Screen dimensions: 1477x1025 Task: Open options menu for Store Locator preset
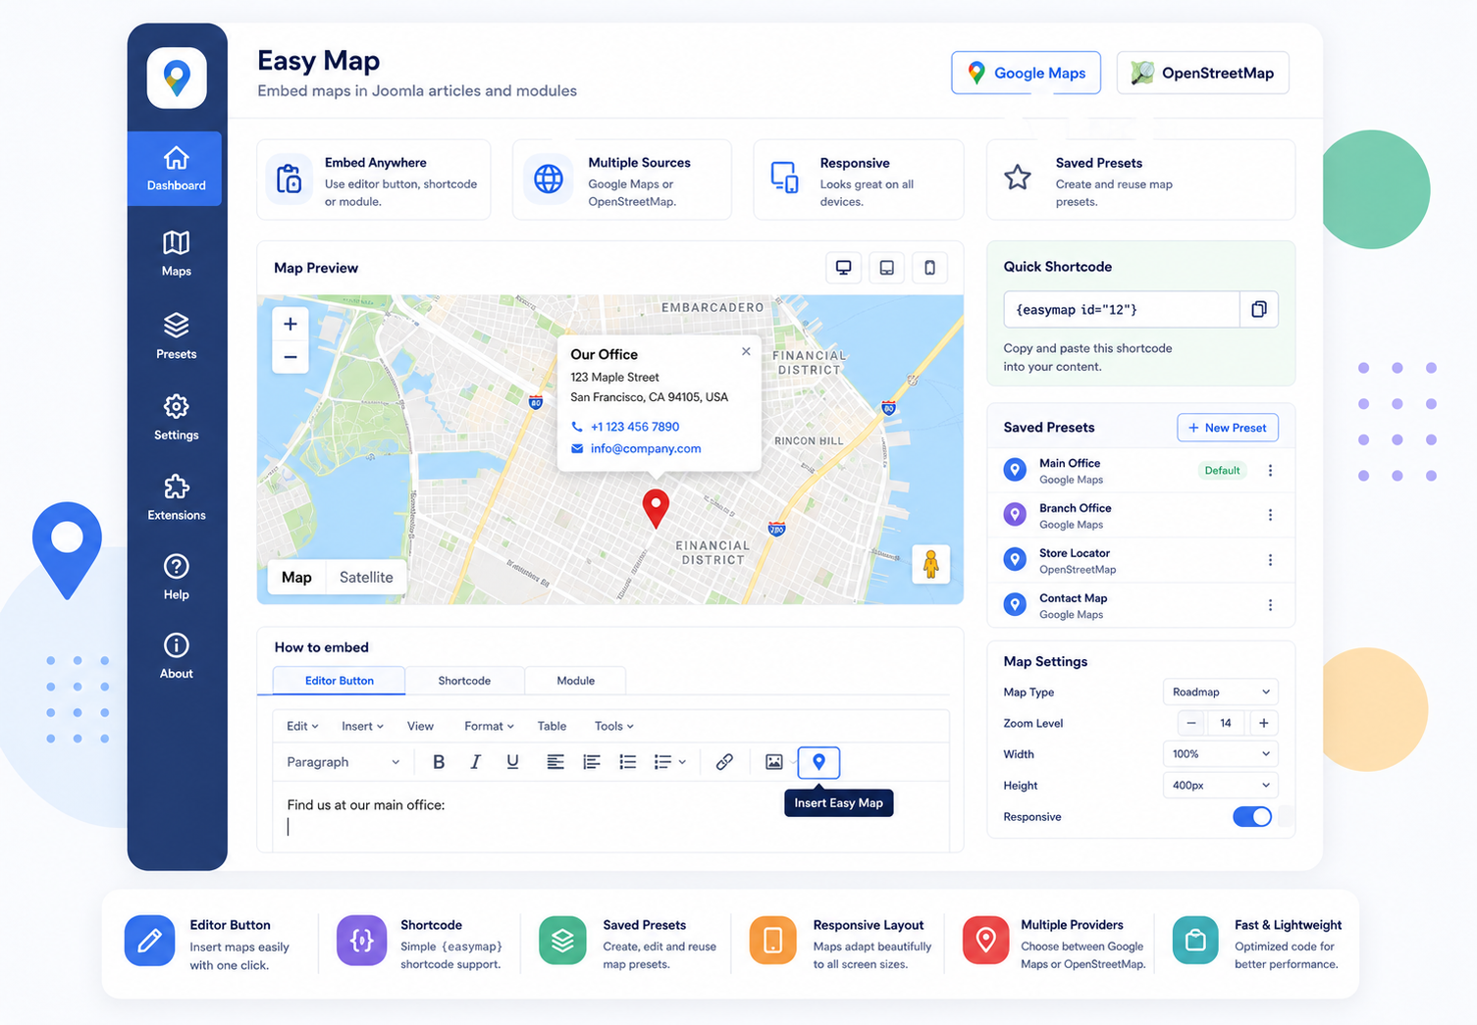1270,560
